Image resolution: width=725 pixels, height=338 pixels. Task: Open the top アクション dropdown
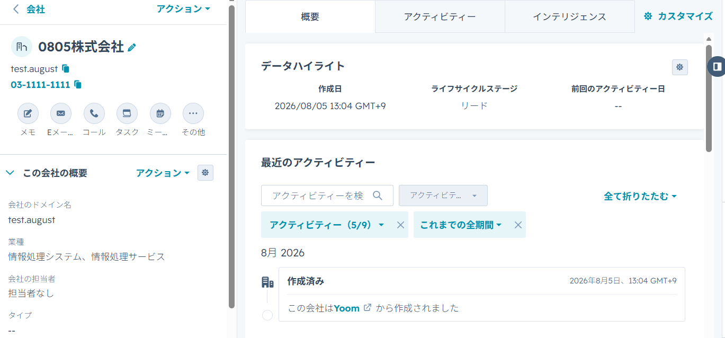183,9
